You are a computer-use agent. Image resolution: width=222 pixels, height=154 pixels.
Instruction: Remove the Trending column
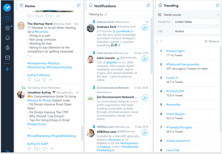coord(212,41)
